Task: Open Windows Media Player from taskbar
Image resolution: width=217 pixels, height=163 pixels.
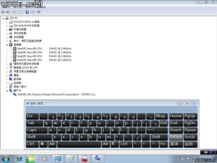Action: pyautogui.click(x=44, y=159)
